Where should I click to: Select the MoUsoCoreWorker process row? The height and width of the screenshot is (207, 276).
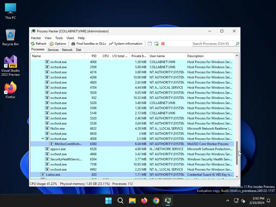coord(132,144)
